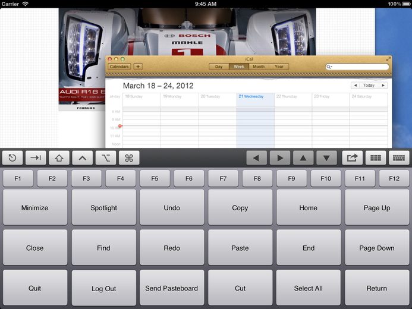Tap the F10 key
412x309 pixels.
point(326,178)
